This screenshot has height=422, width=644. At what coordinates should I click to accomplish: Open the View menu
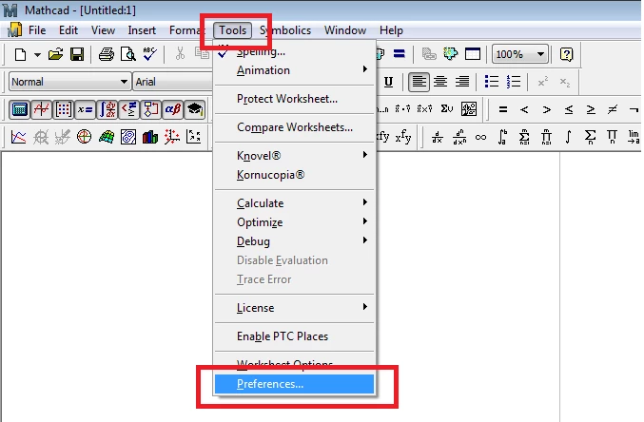103,30
